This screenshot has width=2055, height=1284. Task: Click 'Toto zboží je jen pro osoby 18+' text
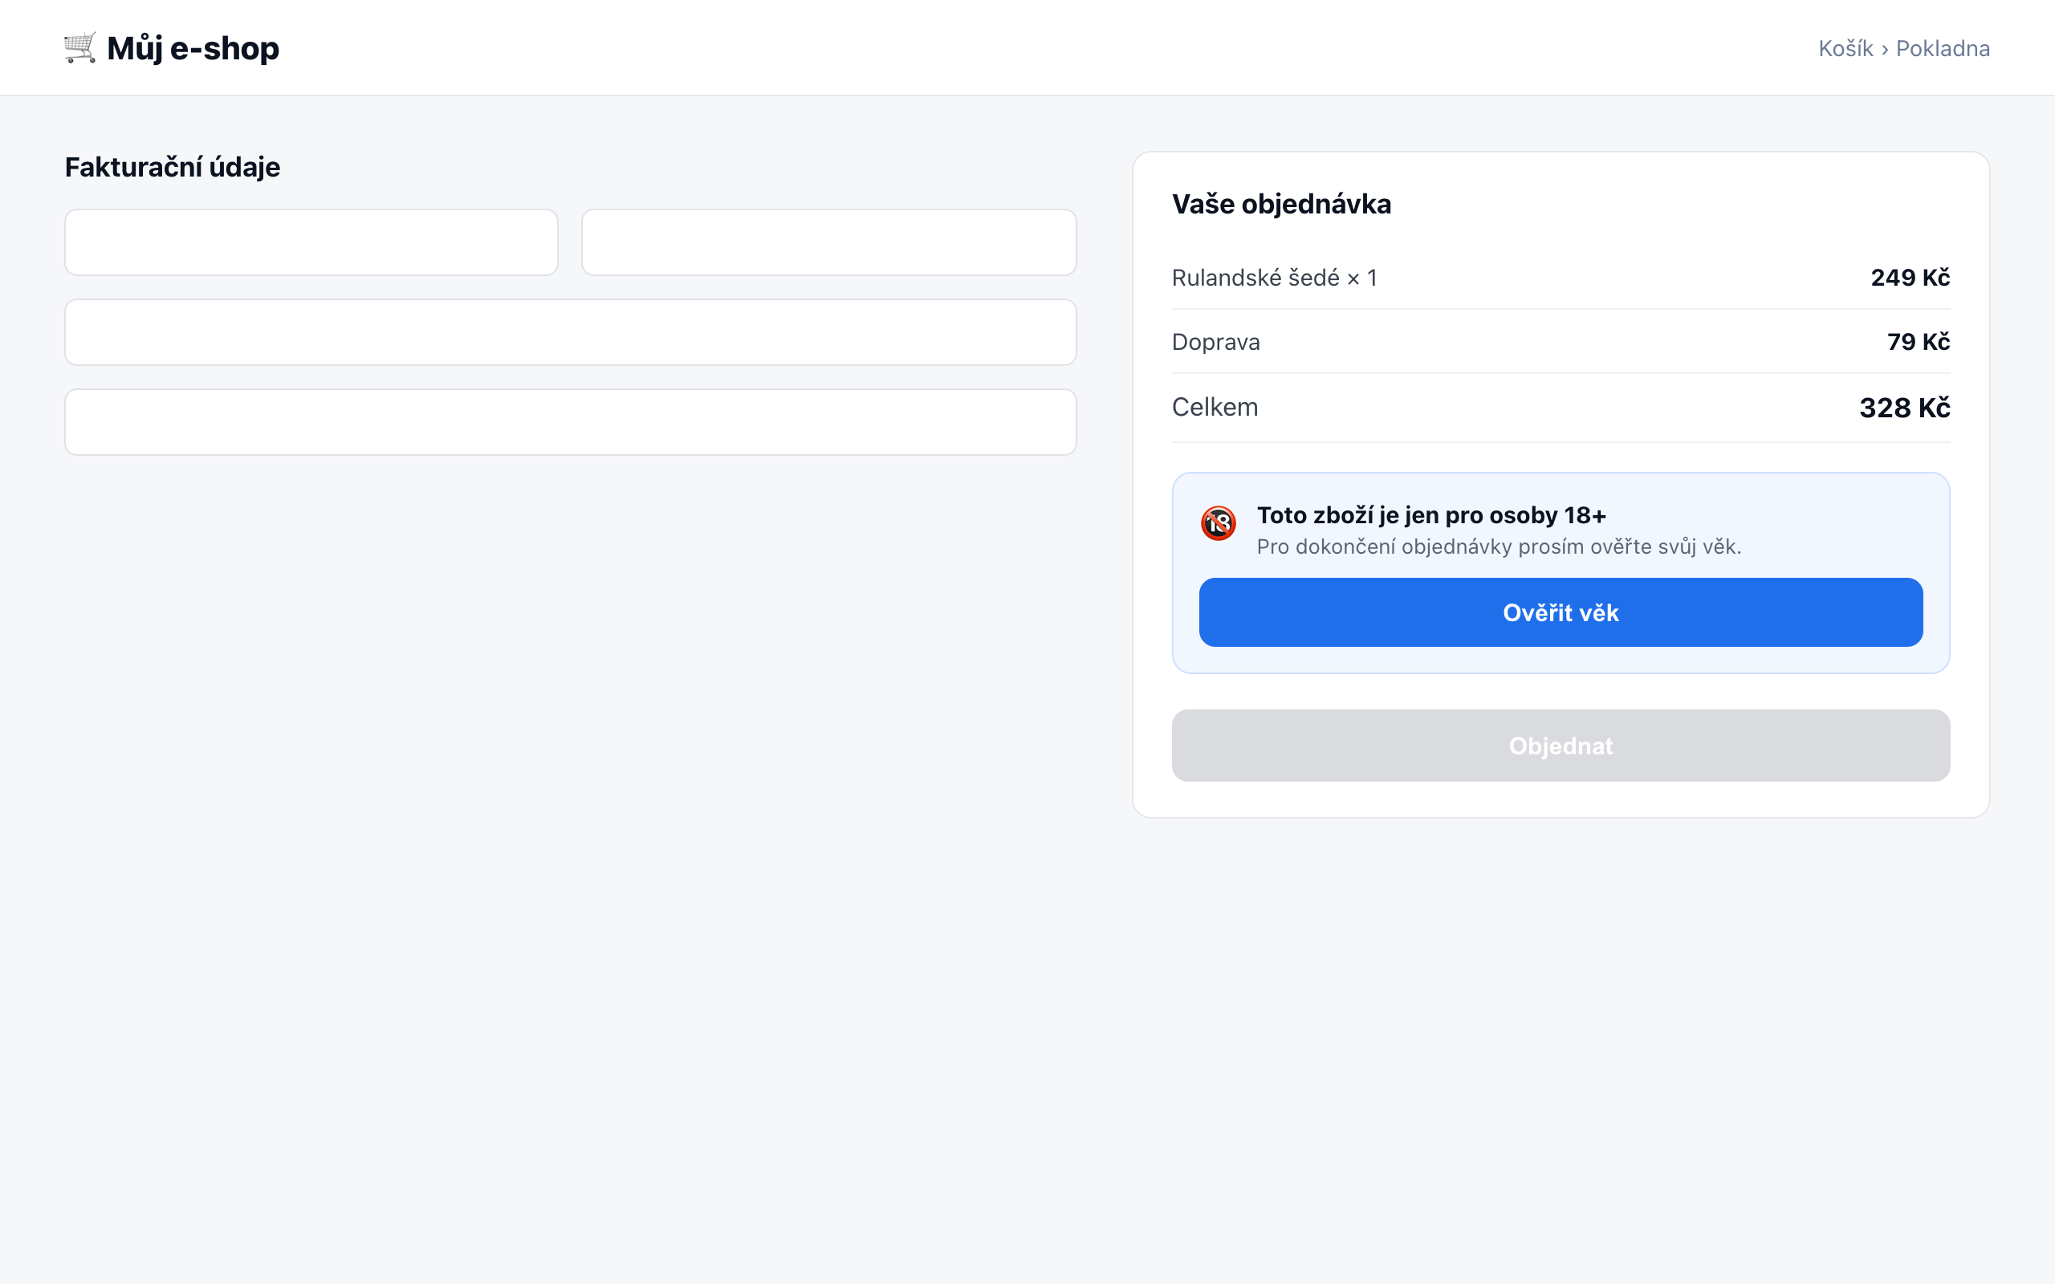(1430, 515)
